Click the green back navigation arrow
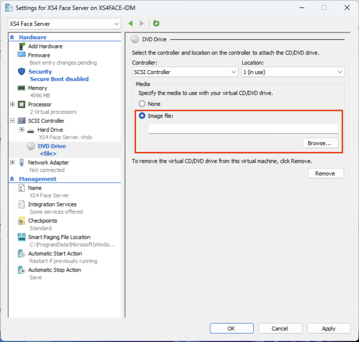The image size is (359, 342). tap(131, 23)
